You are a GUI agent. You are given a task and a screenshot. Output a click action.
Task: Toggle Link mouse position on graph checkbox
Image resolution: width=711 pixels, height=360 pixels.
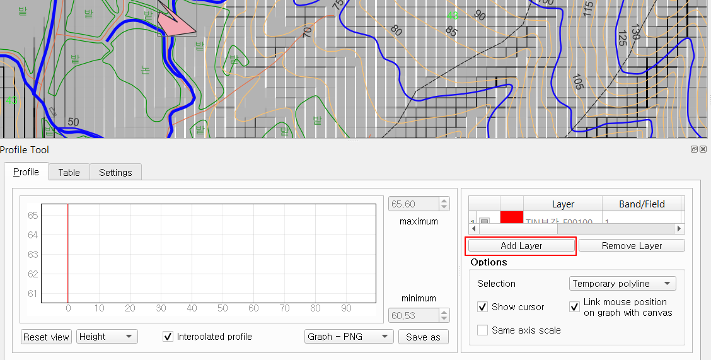[x=574, y=307]
